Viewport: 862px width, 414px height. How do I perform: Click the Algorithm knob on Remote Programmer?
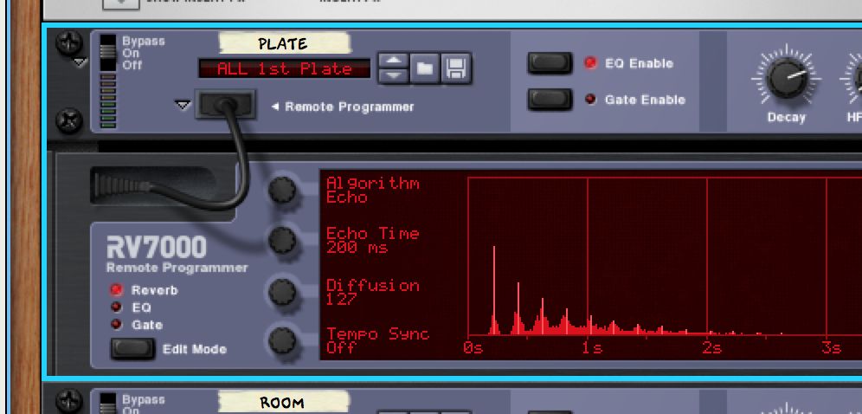(283, 191)
